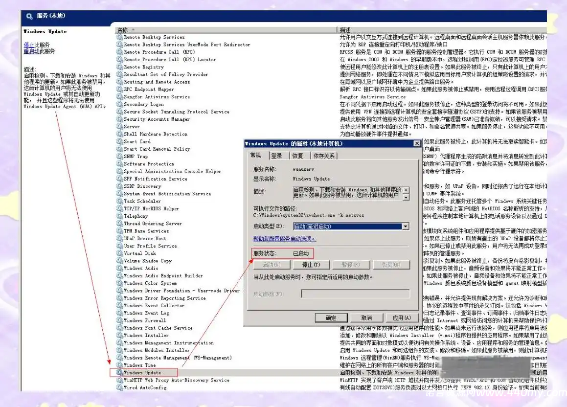Click the 启动参数 input field
567x407 pixels.
[x=356, y=294]
